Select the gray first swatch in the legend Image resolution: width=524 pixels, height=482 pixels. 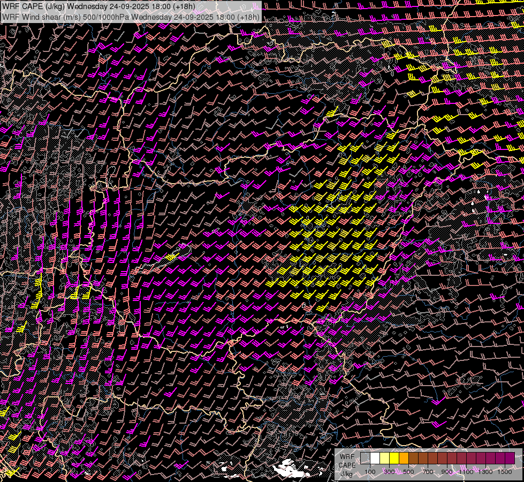(365, 458)
